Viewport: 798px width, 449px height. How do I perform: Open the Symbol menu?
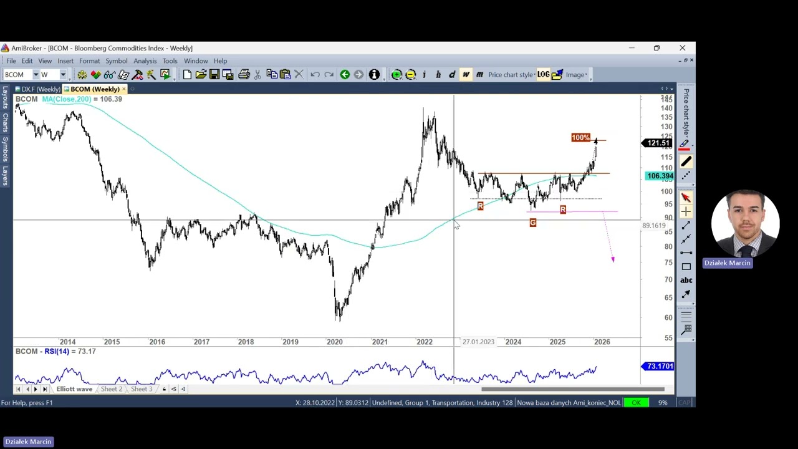(x=116, y=61)
